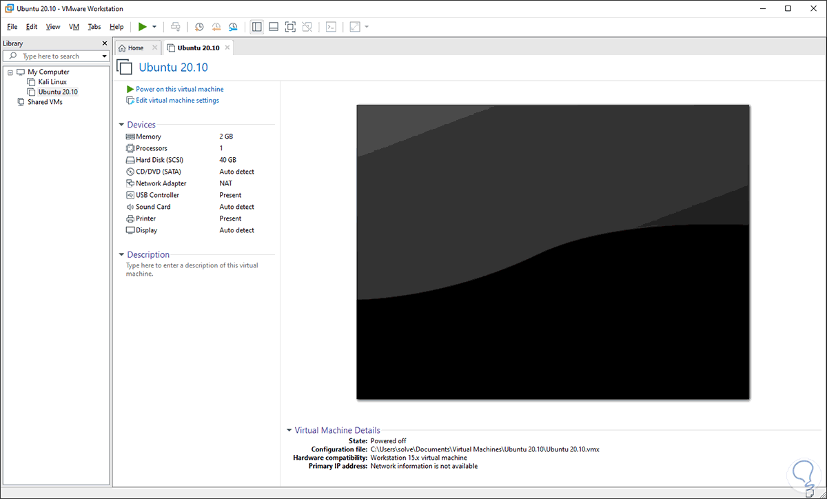Click the Take Snapshot toolbar icon
This screenshot has height=499, width=827.
tap(199, 27)
